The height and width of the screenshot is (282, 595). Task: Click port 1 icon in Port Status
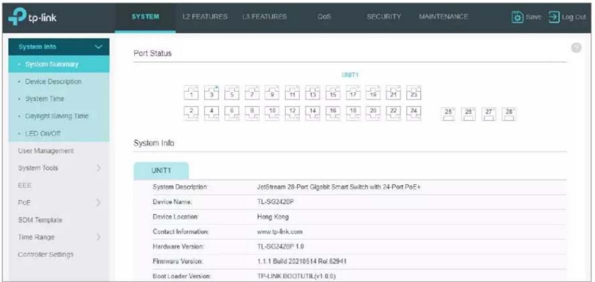pos(191,92)
